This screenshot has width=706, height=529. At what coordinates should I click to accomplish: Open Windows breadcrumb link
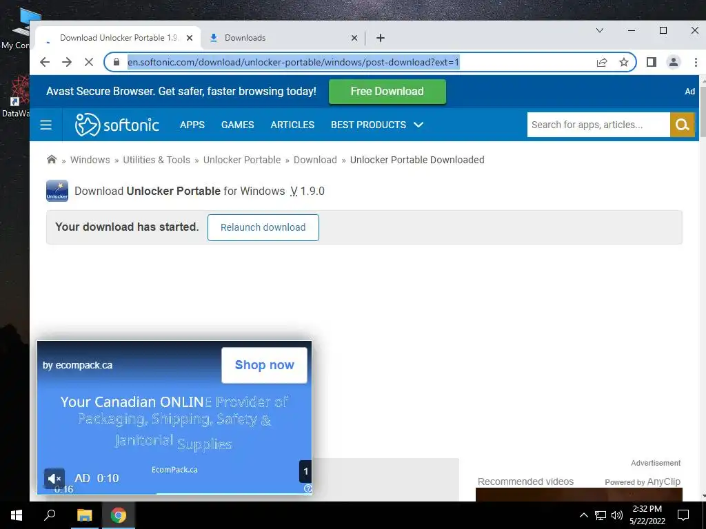[x=90, y=160]
